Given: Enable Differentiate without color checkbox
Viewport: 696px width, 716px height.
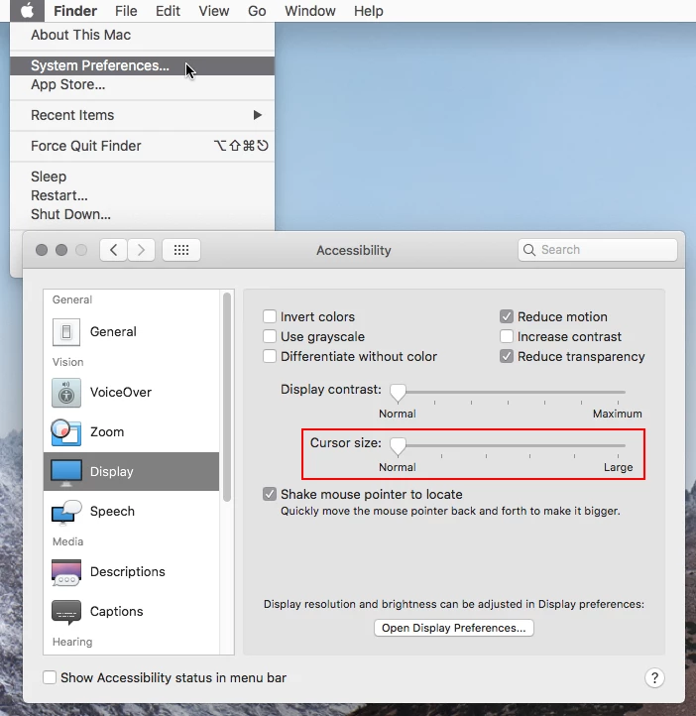Looking at the screenshot, I should tap(270, 356).
